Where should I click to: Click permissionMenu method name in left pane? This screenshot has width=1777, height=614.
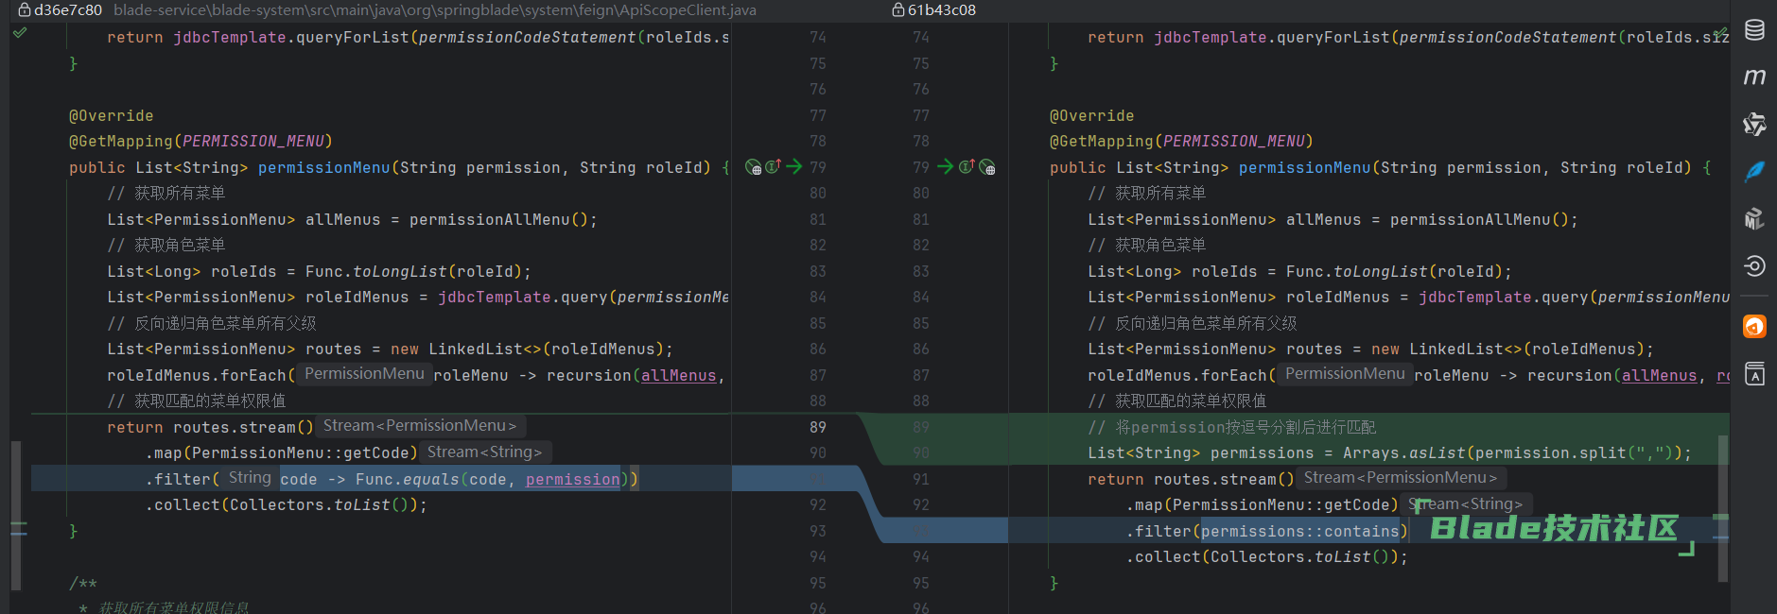pyautogui.click(x=323, y=167)
